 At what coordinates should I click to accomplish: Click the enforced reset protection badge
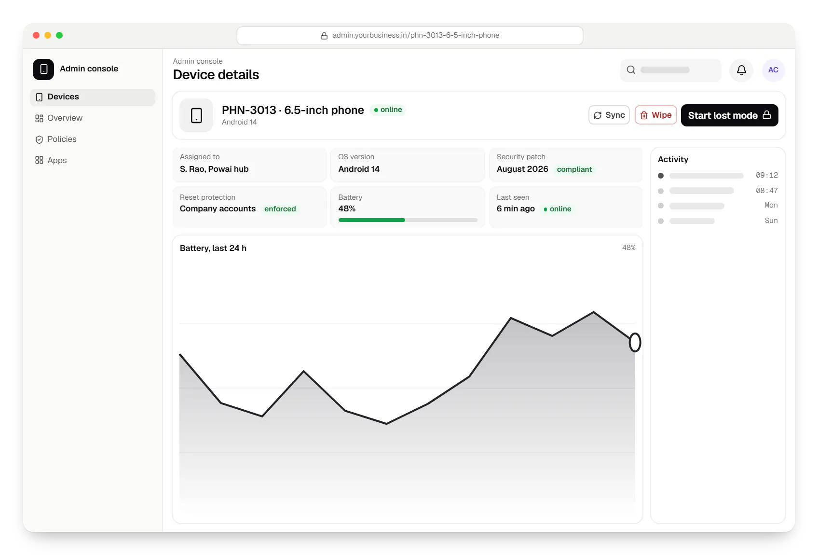(280, 209)
